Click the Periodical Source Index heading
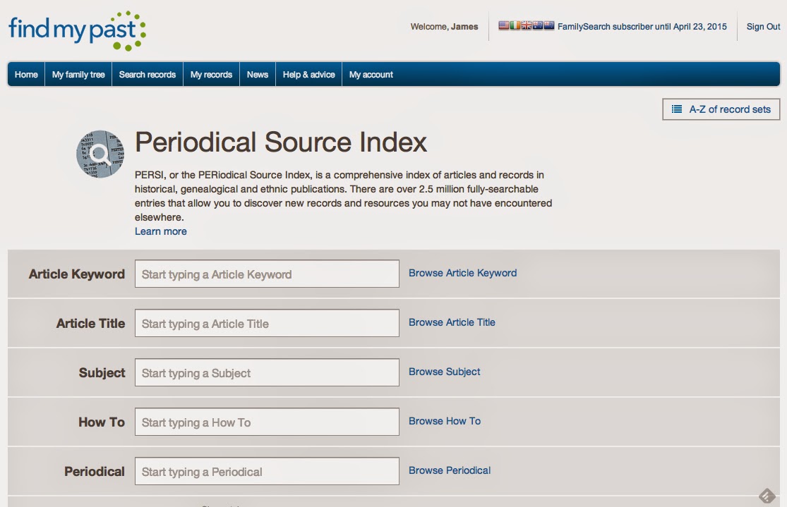The width and height of the screenshot is (787, 507). click(x=281, y=142)
